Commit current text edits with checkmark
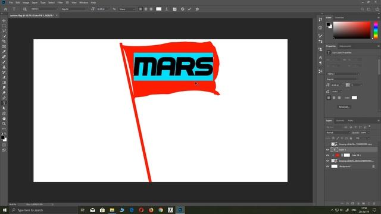Viewport: 381px width, 214px height. pyautogui.click(x=189, y=9)
